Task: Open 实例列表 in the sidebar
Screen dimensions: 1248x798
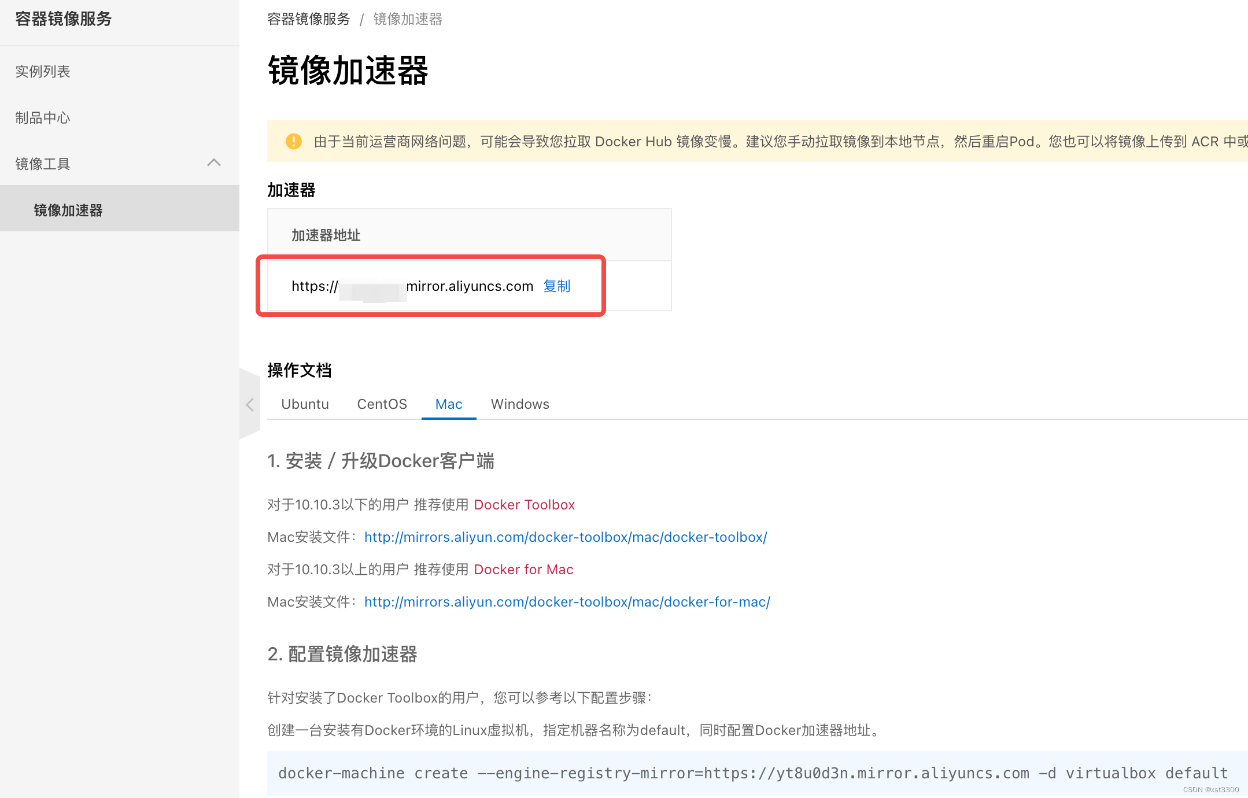Action: tap(43, 71)
